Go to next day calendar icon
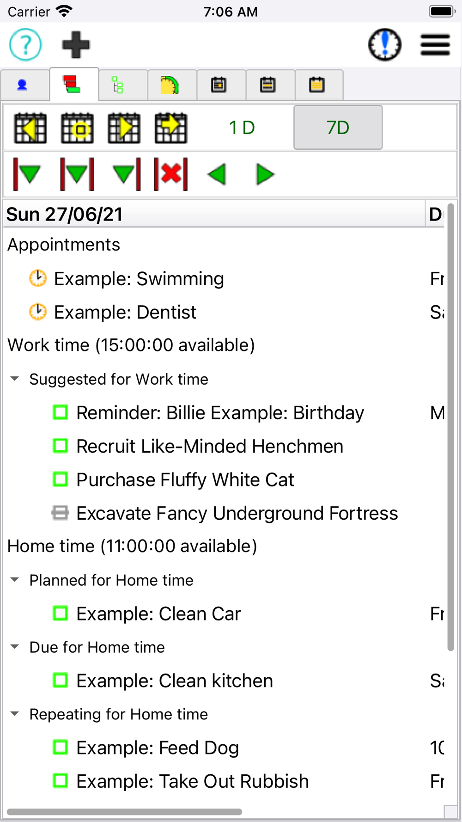462x822 pixels. coord(124,128)
